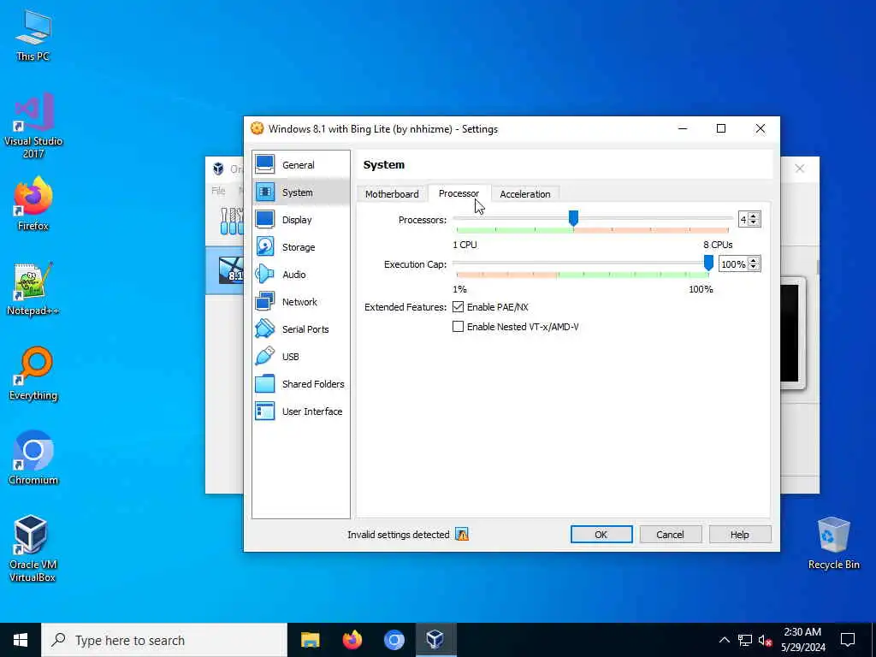Open Visual Studio 2017 desktop shortcut

33,126
